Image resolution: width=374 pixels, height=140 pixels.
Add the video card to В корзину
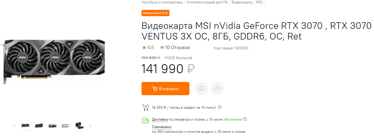[x=165, y=89]
